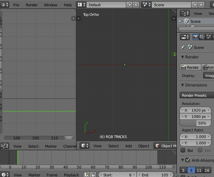Viewport: 214px width, 177px height.
Task: Click the Animation render button
Action: point(208,67)
